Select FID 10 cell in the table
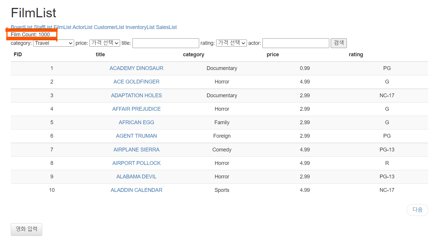This screenshot has height=244, width=442. 52,190
